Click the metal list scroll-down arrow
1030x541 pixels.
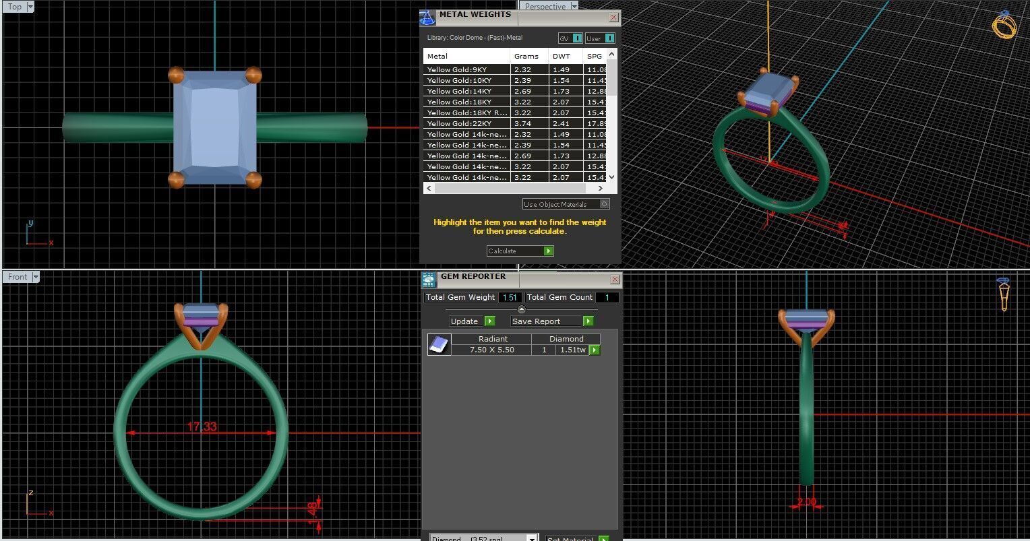coord(611,177)
